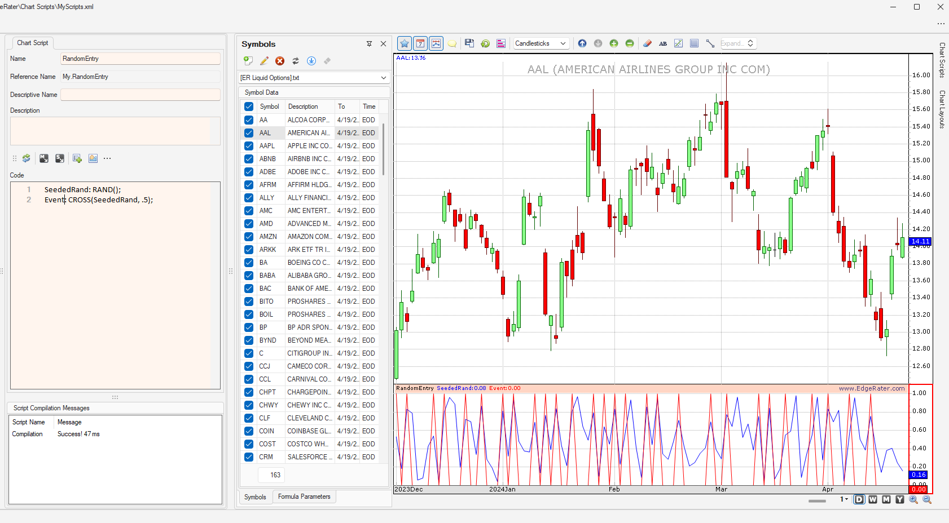Click the blue download data icon
This screenshot has width=949, height=523.
pyautogui.click(x=311, y=61)
